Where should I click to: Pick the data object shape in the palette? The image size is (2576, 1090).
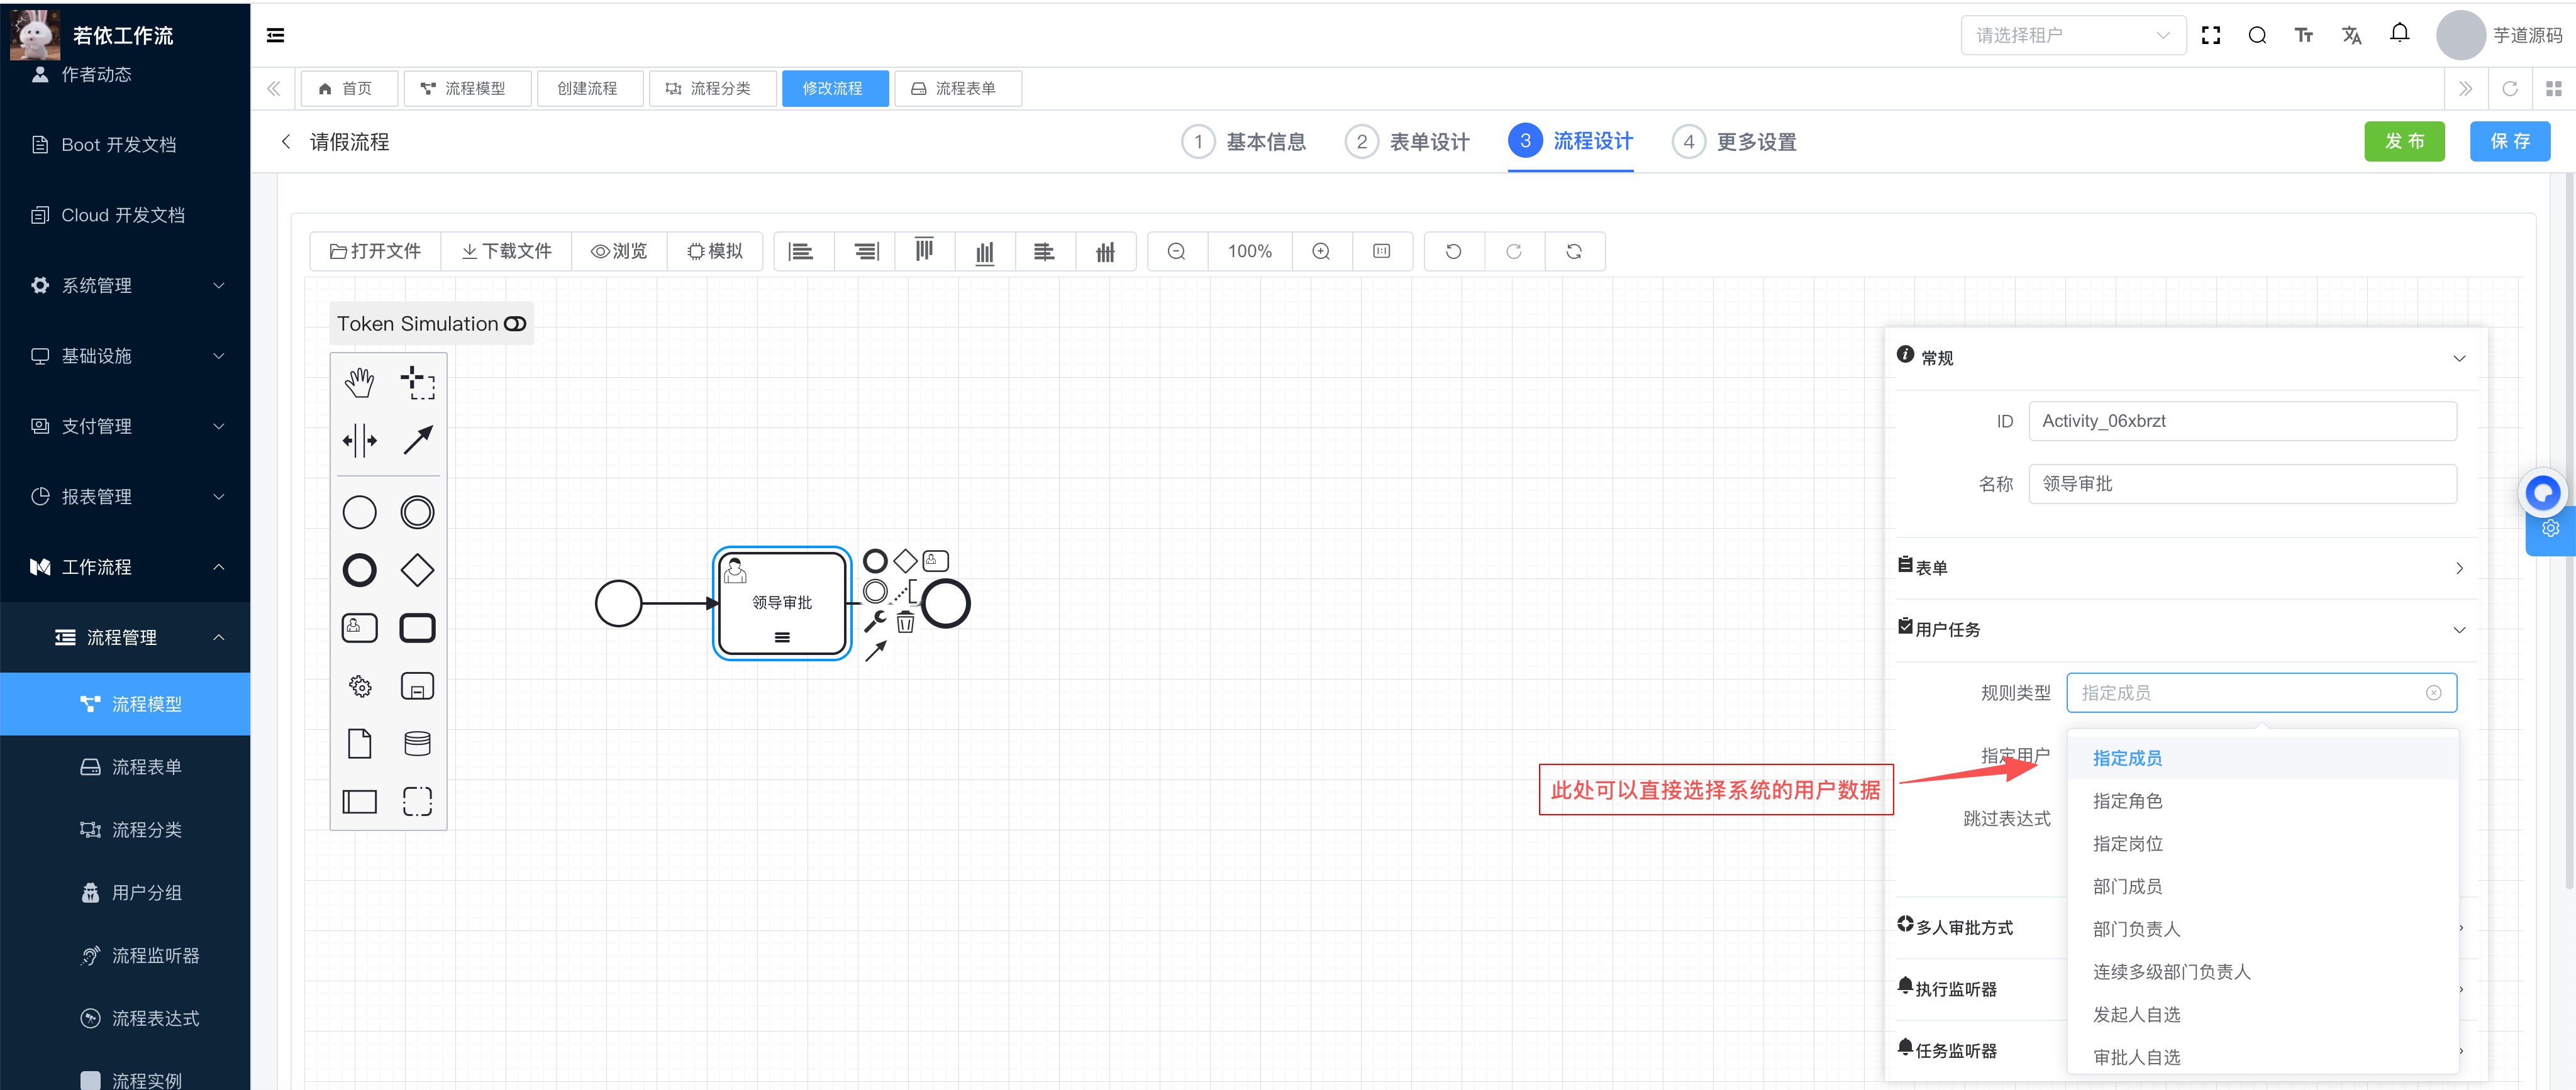pos(359,743)
